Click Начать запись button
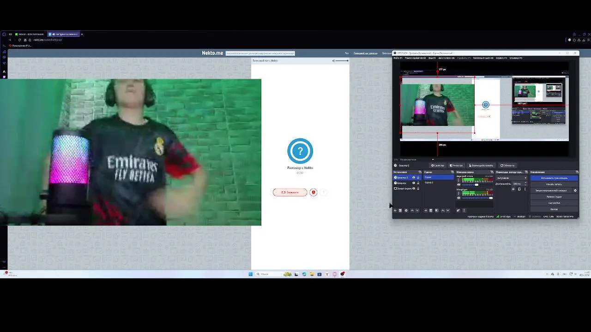591x332 pixels. pos(554,184)
